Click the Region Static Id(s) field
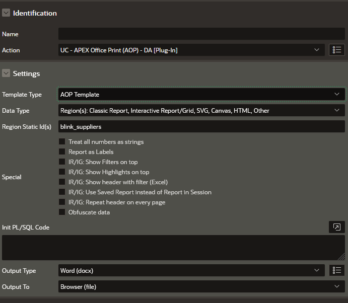Image resolution: width=348 pixels, height=303 pixels. pyautogui.click(x=201, y=126)
